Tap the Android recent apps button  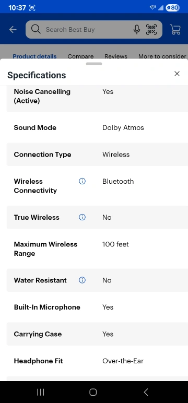tap(41, 392)
